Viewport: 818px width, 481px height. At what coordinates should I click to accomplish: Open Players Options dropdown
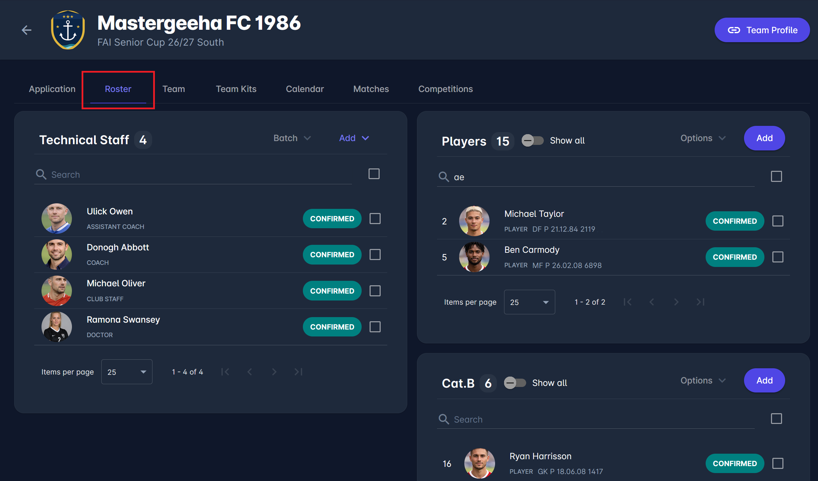point(703,138)
